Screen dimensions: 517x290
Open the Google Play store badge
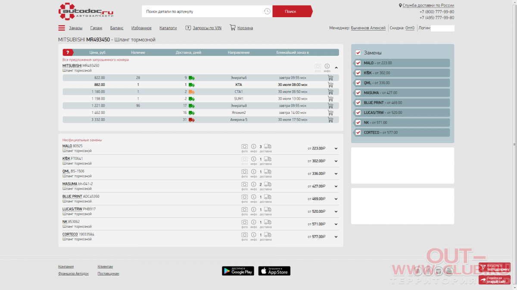click(x=238, y=271)
